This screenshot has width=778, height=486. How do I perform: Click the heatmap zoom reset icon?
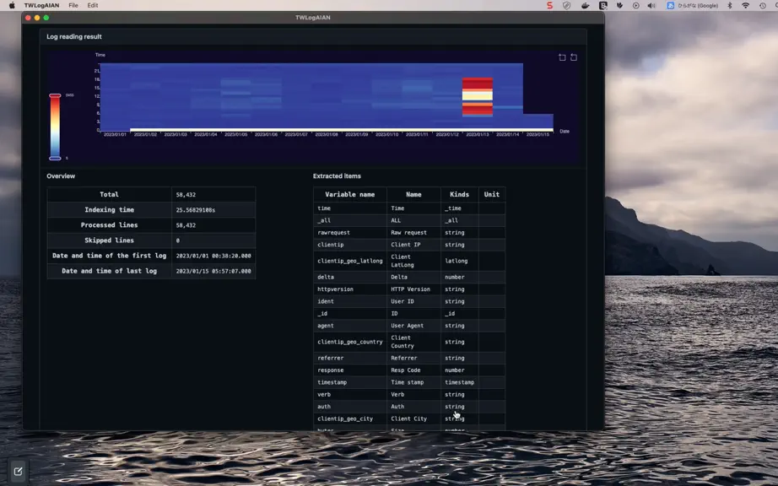click(x=574, y=57)
